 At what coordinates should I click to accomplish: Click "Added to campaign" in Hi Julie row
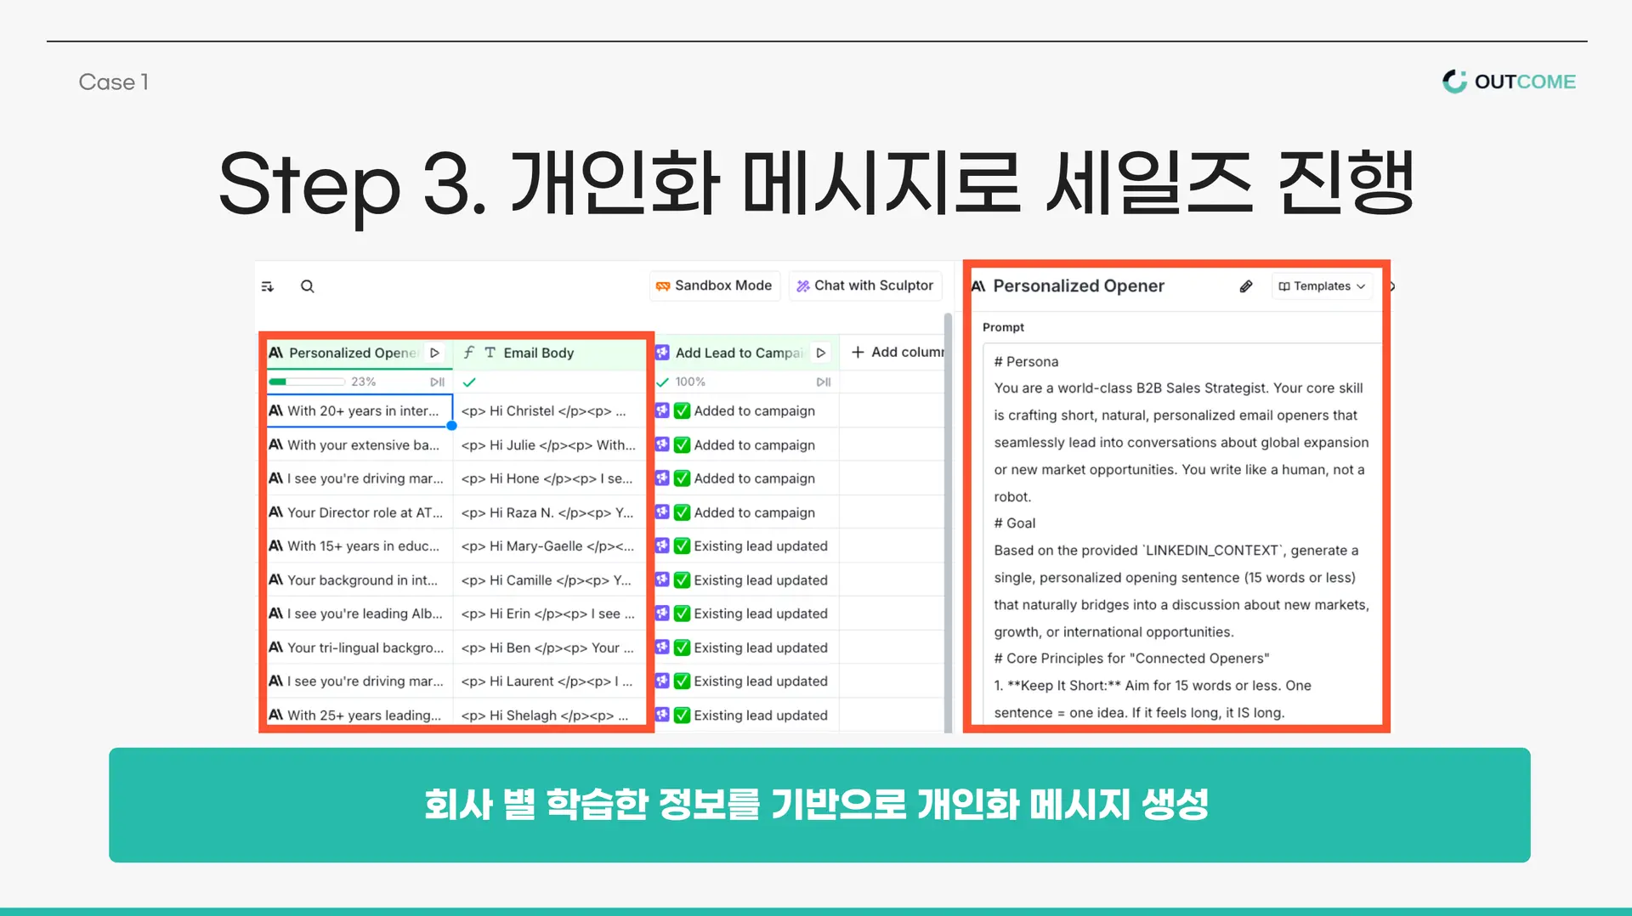click(755, 444)
